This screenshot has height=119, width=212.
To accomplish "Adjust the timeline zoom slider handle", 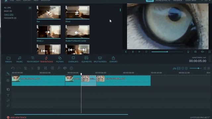I will click(198, 68).
